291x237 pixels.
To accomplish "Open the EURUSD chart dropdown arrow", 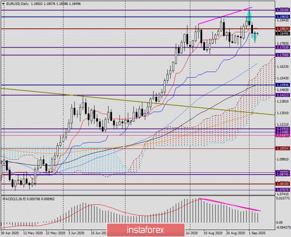I will coord(4,3).
